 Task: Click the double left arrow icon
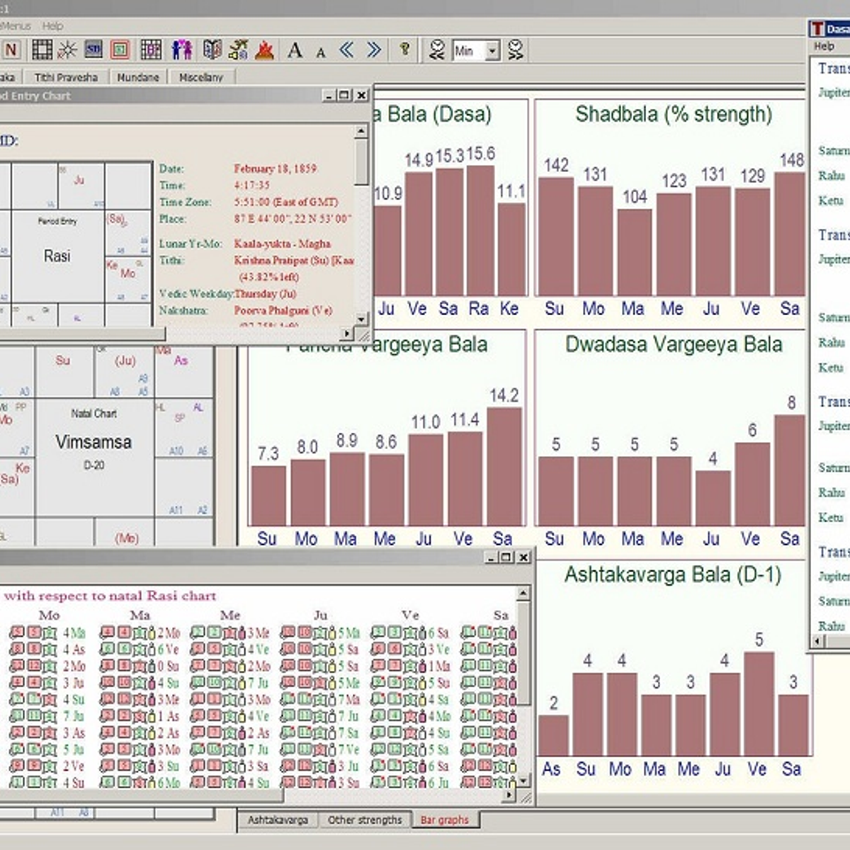[x=346, y=50]
